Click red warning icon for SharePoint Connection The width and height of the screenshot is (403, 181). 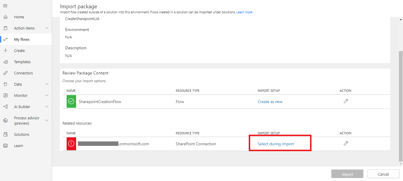[x=71, y=144]
